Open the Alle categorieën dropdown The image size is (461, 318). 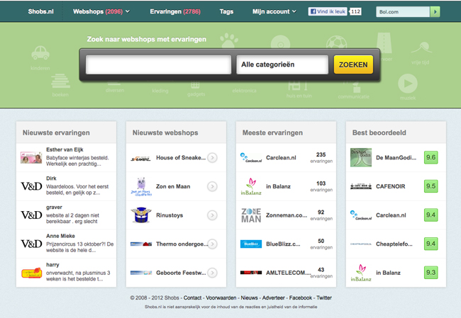click(282, 64)
